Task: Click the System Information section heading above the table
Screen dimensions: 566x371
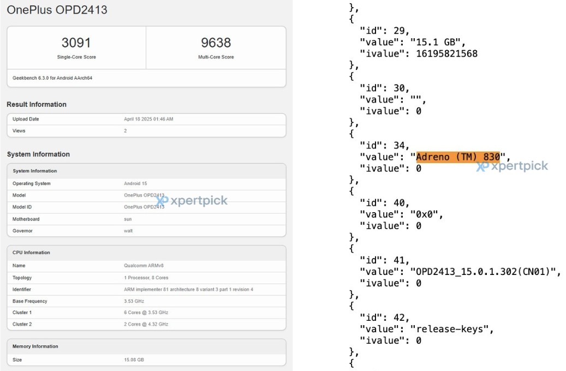Action: [x=38, y=154]
